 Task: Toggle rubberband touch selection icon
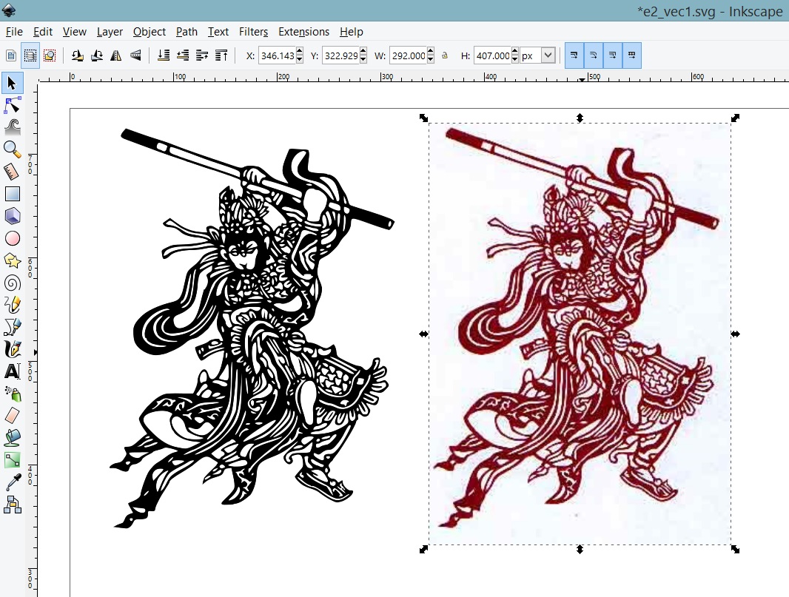50,55
